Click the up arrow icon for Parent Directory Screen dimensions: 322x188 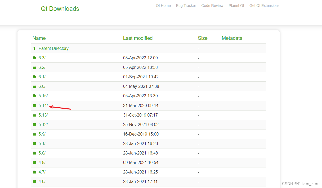point(34,48)
